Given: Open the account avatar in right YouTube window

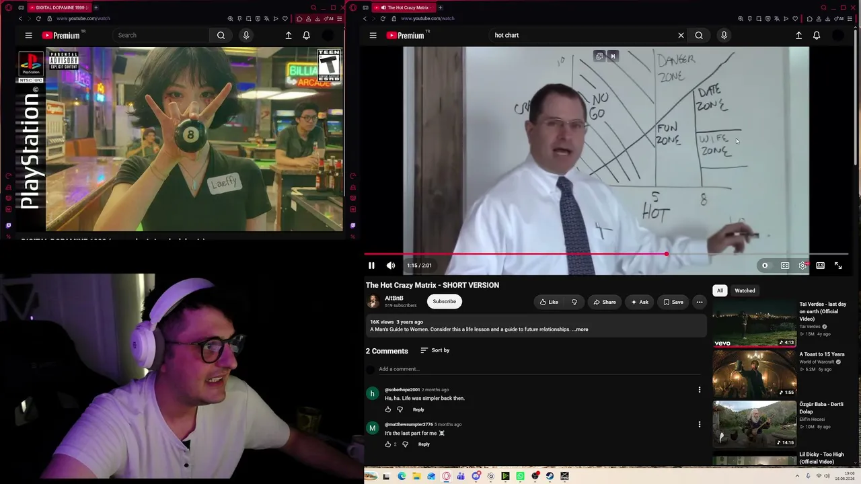Looking at the screenshot, I should [837, 35].
